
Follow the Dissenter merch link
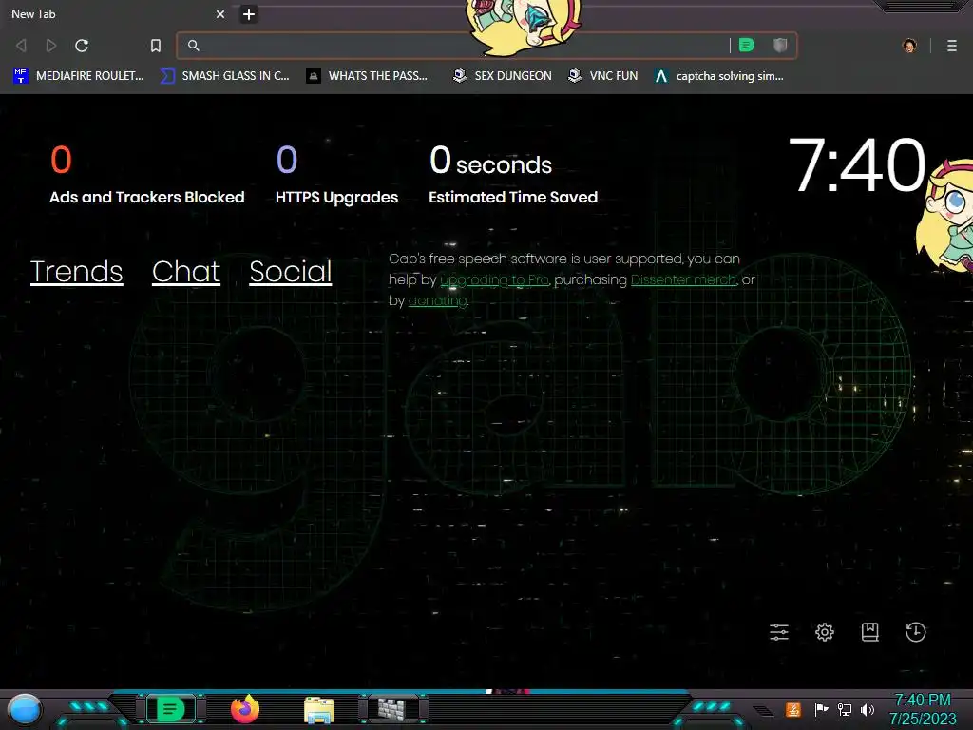click(x=684, y=280)
